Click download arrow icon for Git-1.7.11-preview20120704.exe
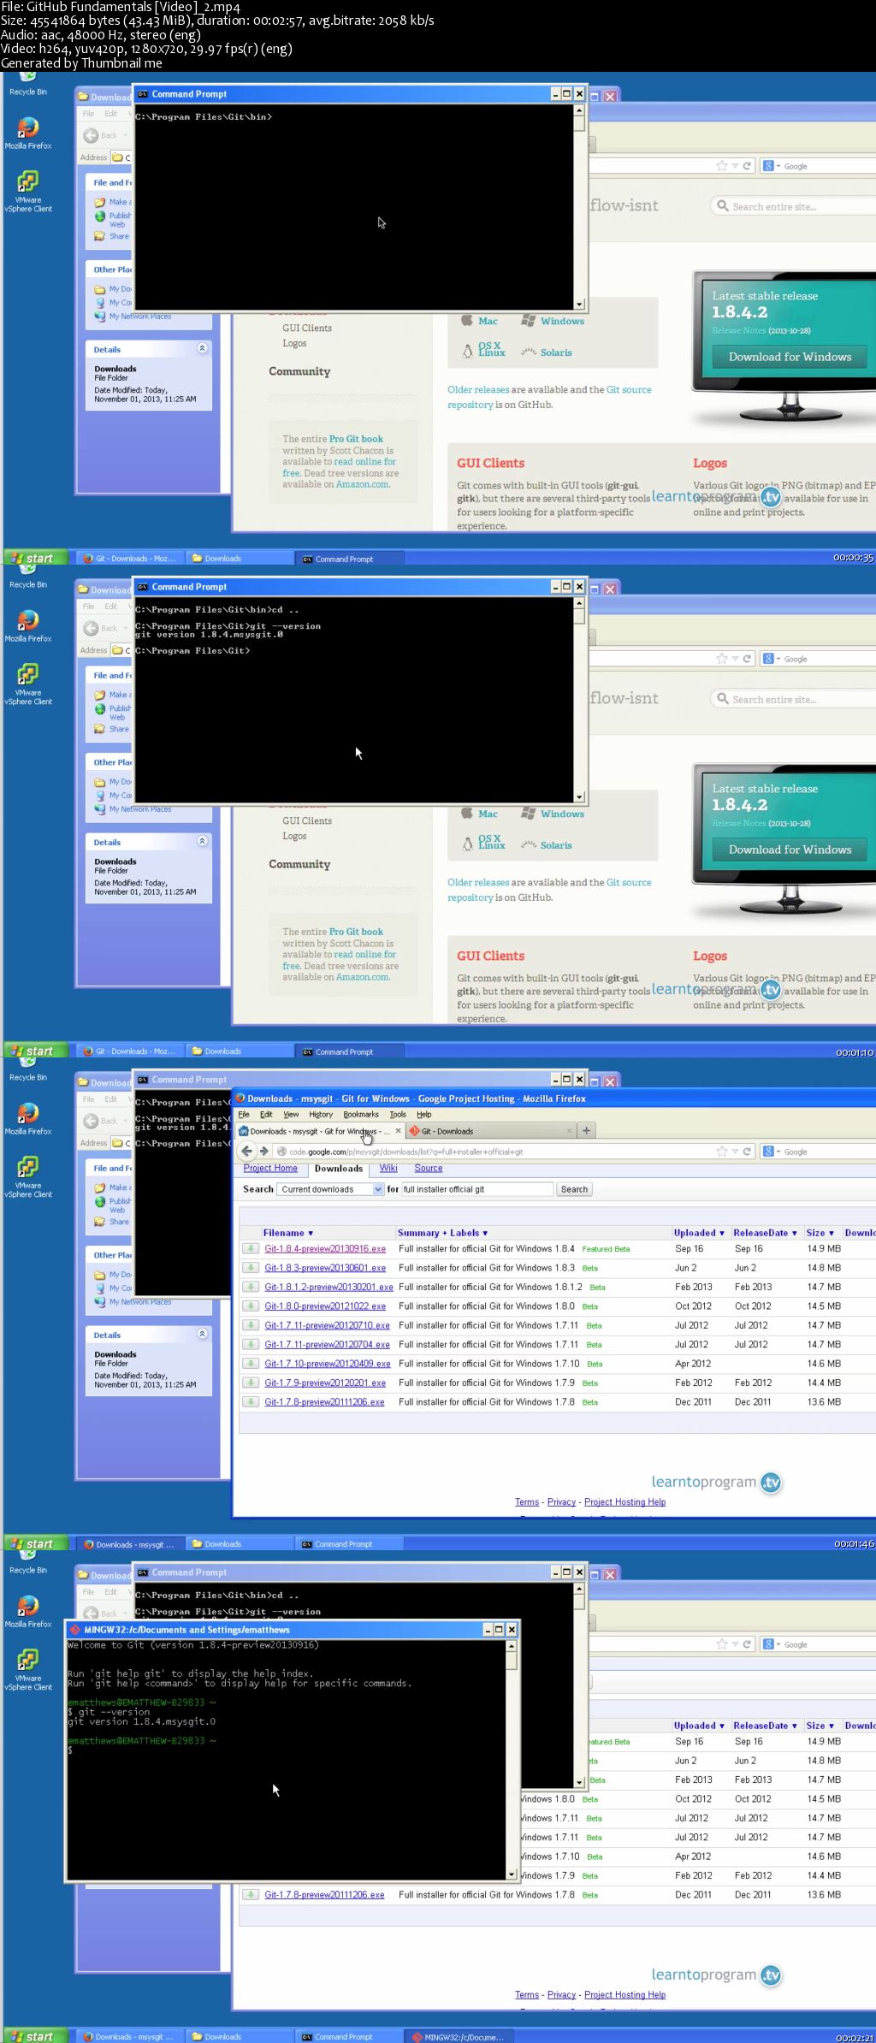This screenshot has width=876, height=2043. 251,1344
